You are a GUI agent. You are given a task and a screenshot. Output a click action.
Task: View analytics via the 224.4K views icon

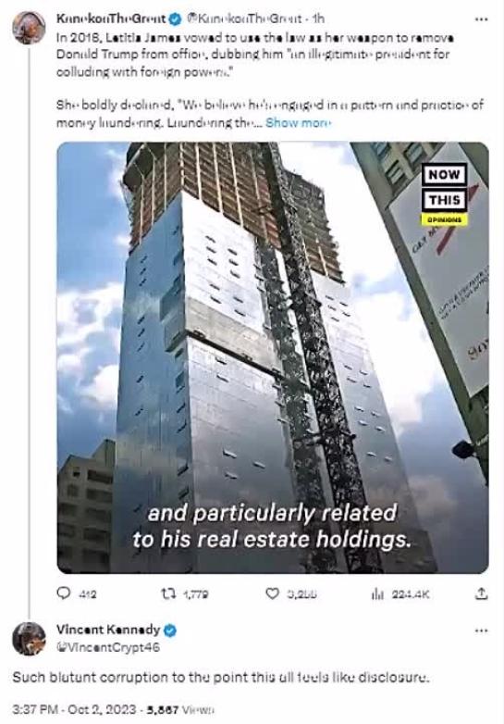point(377,593)
